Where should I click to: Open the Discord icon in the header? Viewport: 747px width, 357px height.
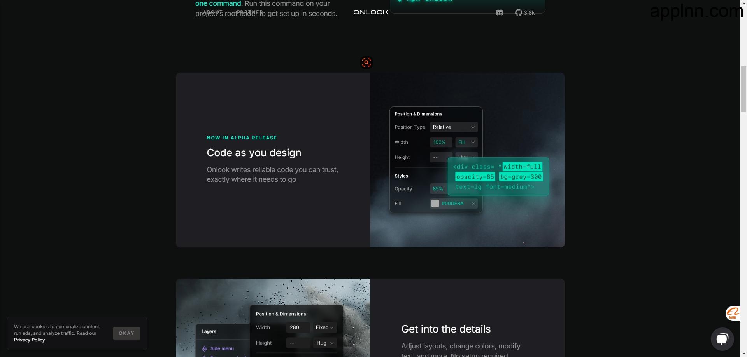point(500,13)
